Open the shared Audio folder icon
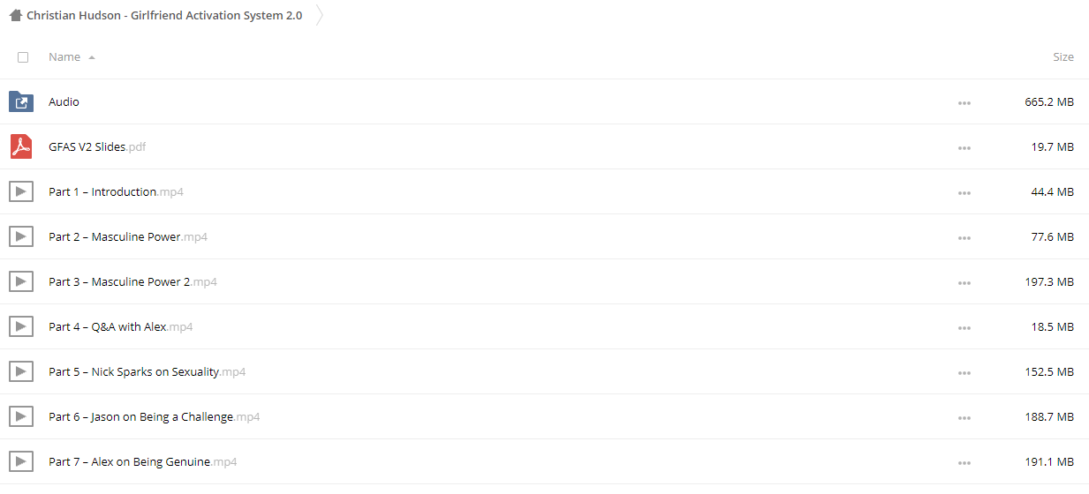Screen dimensions: 1089x494 click(21, 101)
